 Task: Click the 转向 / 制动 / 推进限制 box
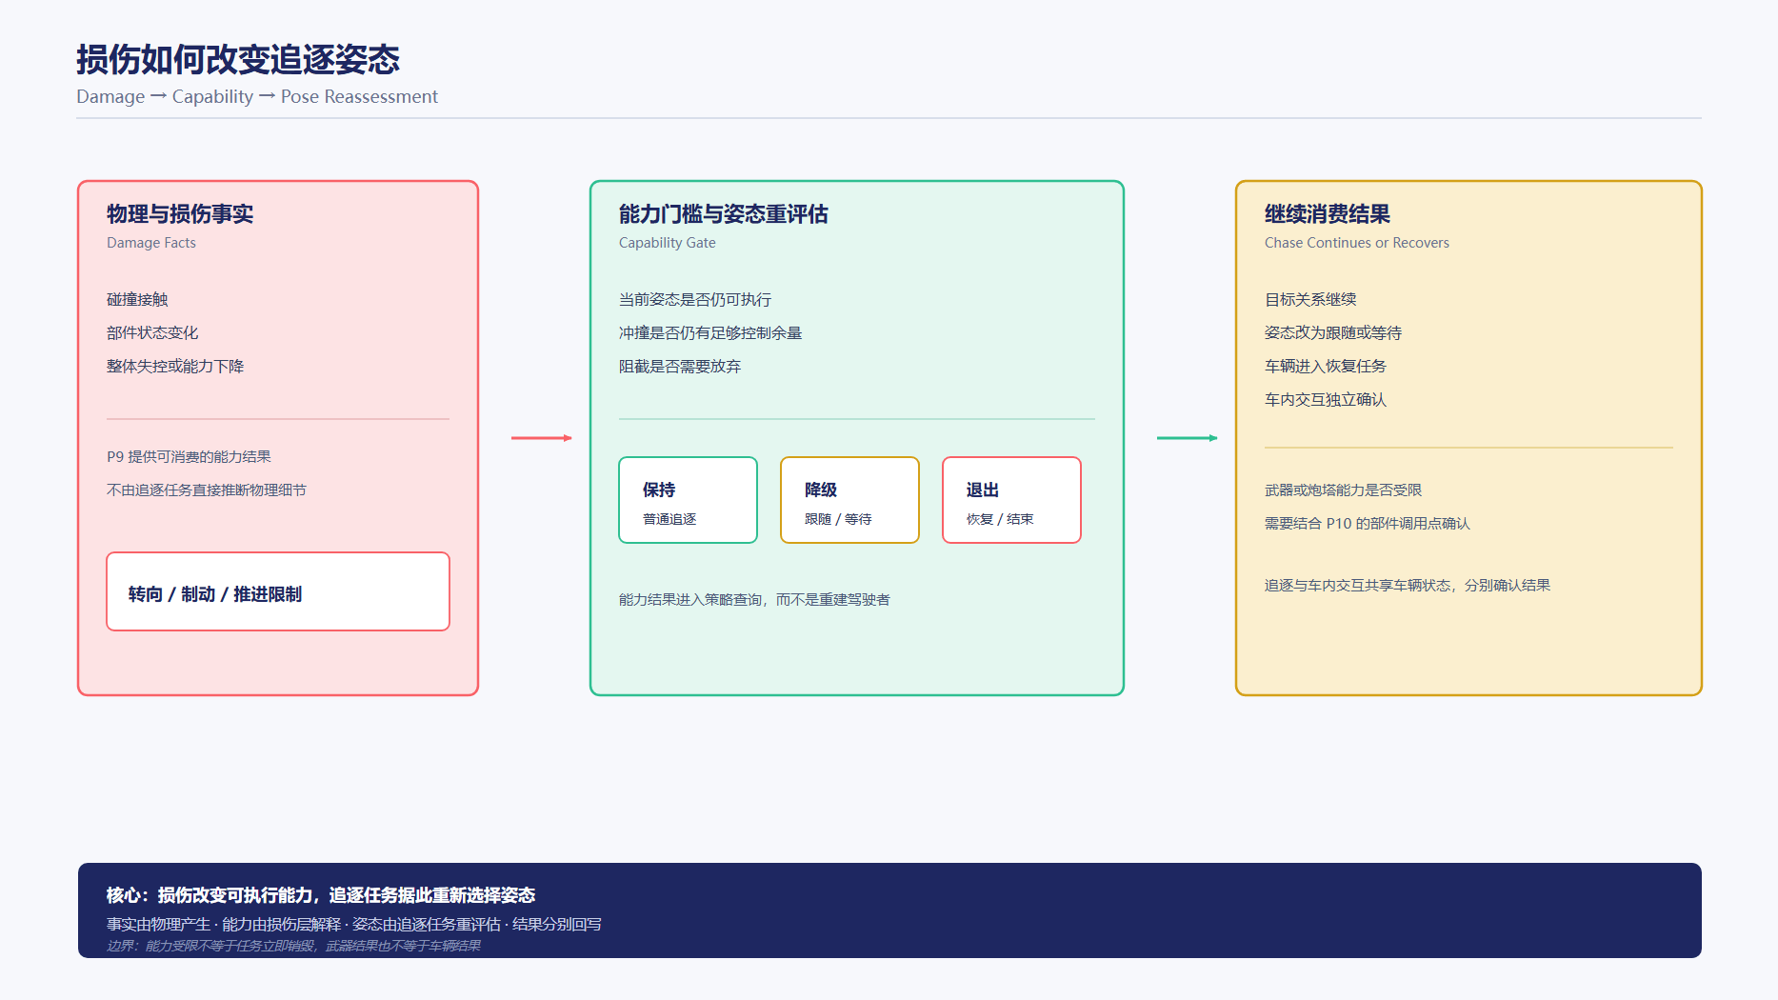click(x=278, y=591)
